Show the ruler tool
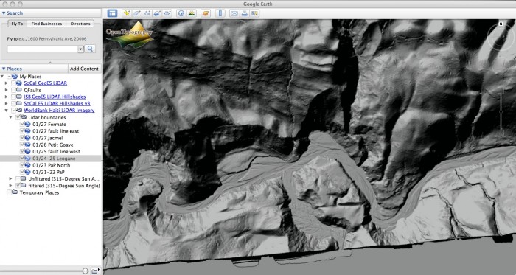 coord(220,13)
